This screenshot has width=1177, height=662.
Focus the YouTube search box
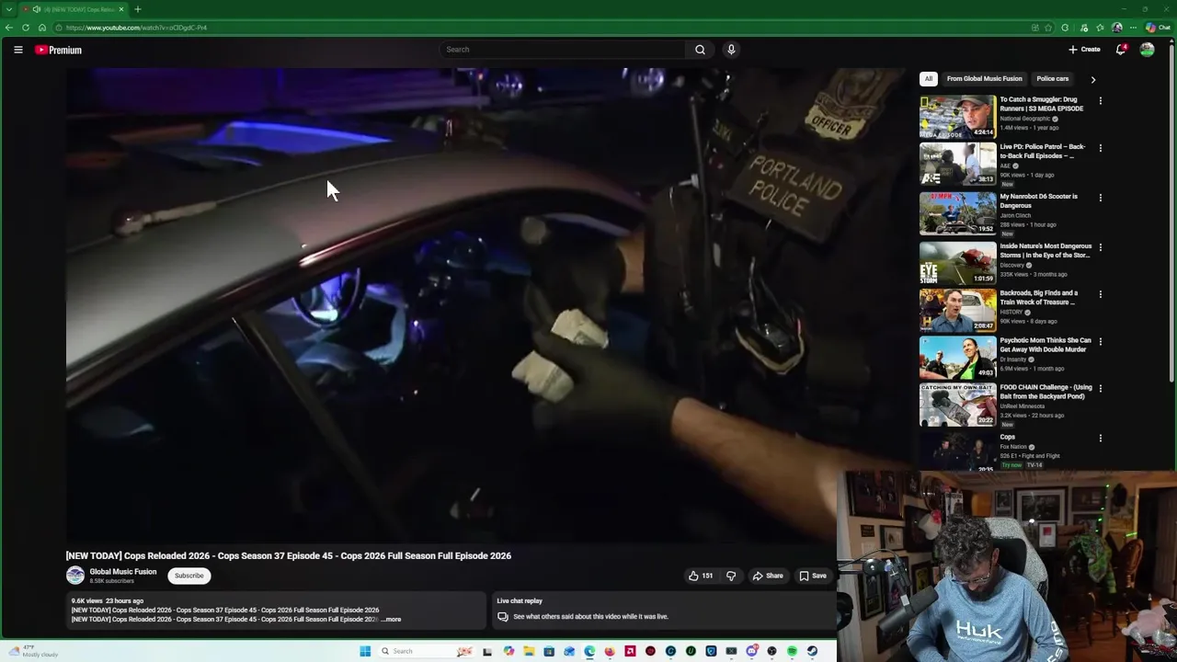click(563, 50)
